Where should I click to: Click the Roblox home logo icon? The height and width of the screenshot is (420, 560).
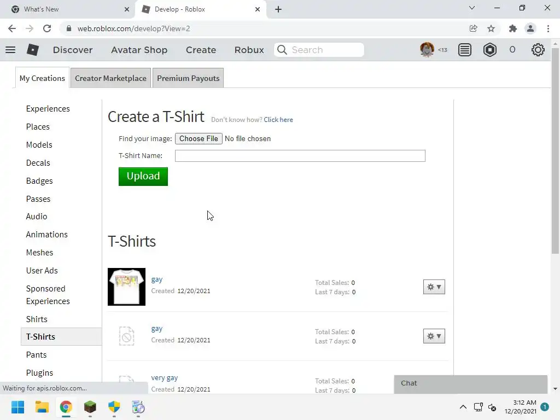[32, 50]
